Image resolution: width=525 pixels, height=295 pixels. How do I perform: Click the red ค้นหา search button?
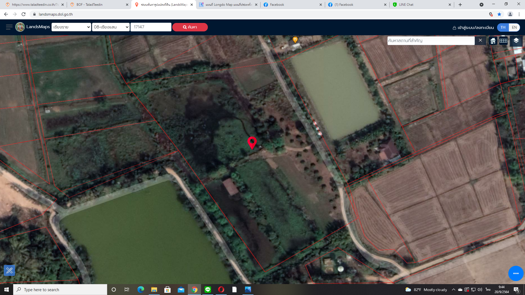(190, 27)
